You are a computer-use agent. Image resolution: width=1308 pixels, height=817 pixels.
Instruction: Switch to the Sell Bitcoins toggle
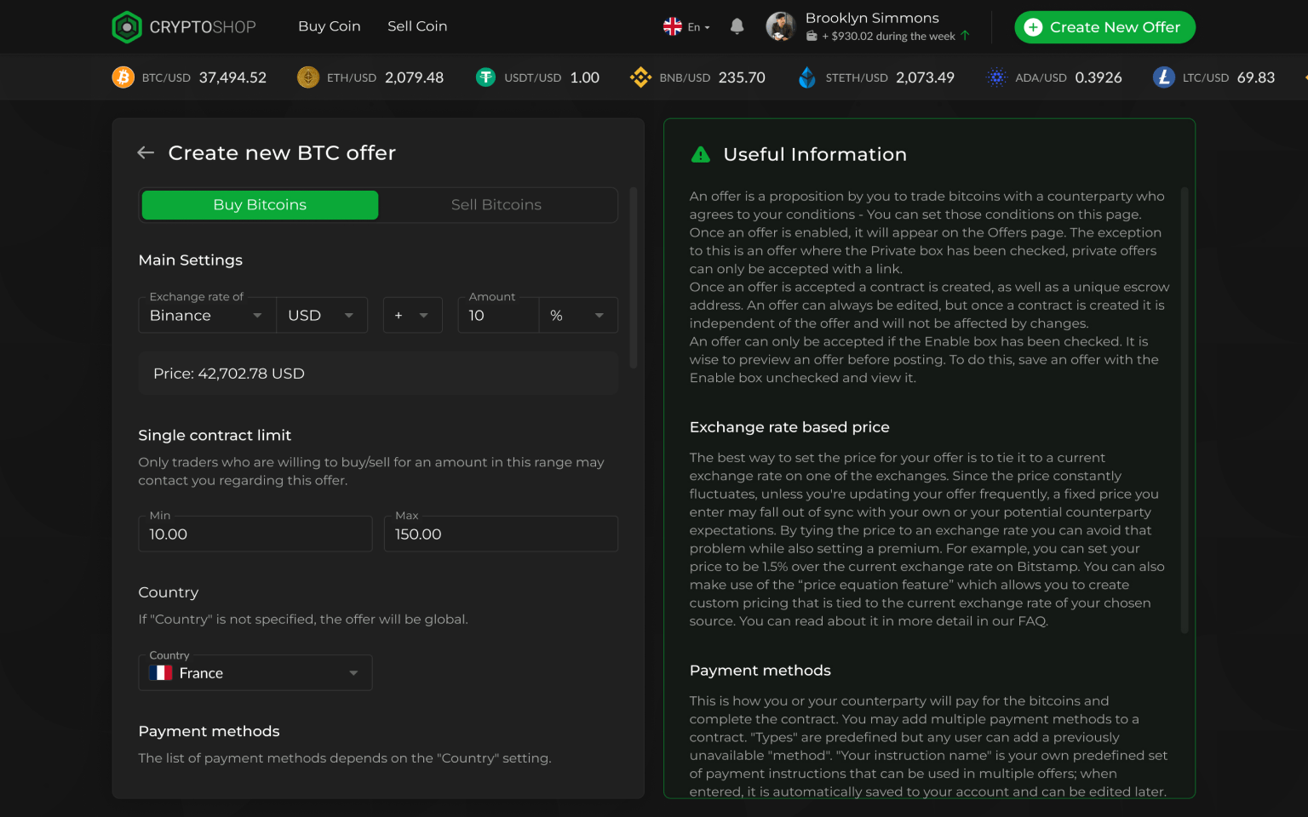pos(496,205)
